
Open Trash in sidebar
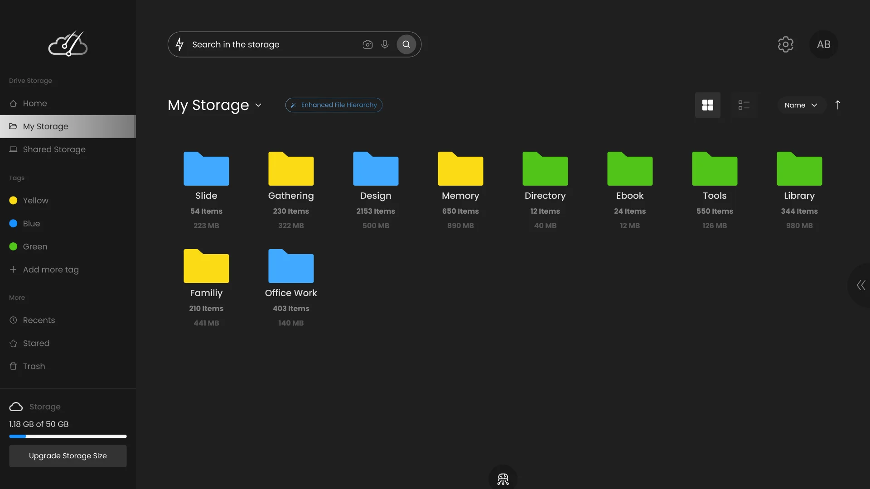click(x=68, y=366)
